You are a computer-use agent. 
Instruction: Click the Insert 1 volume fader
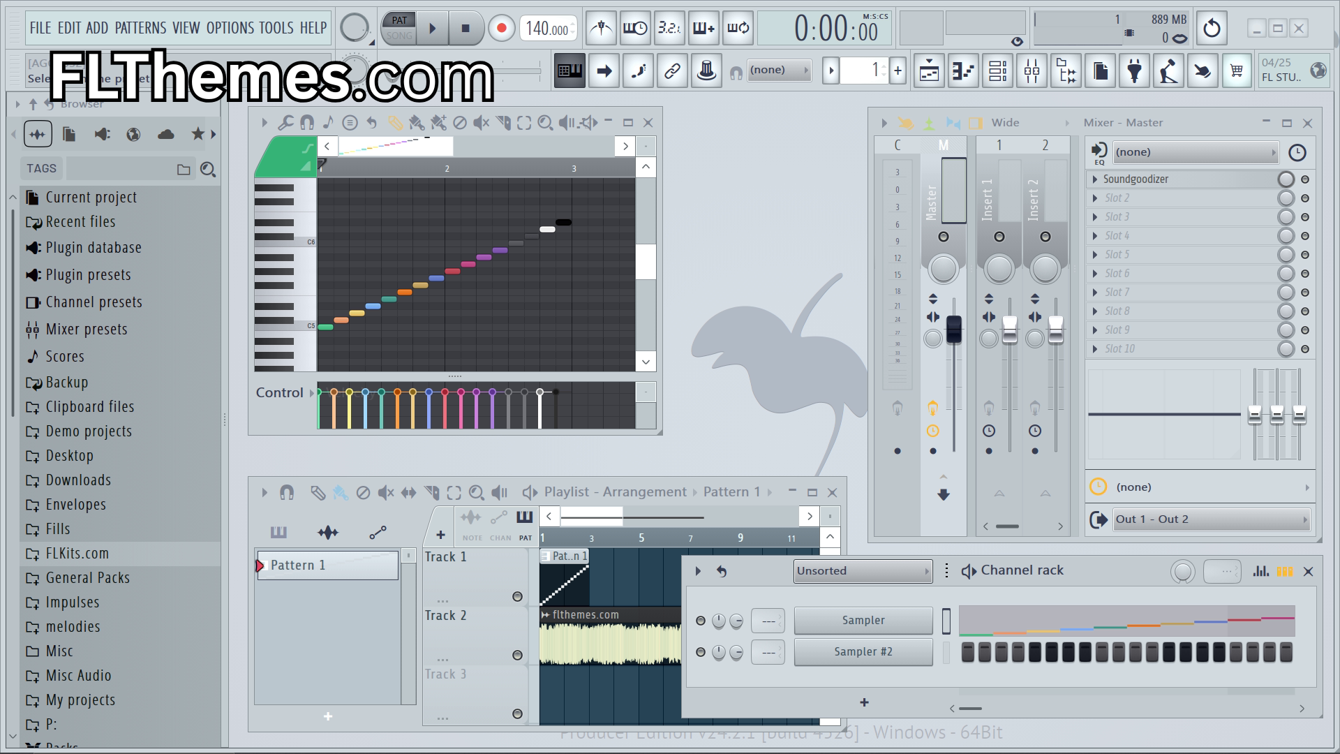[x=1010, y=330]
